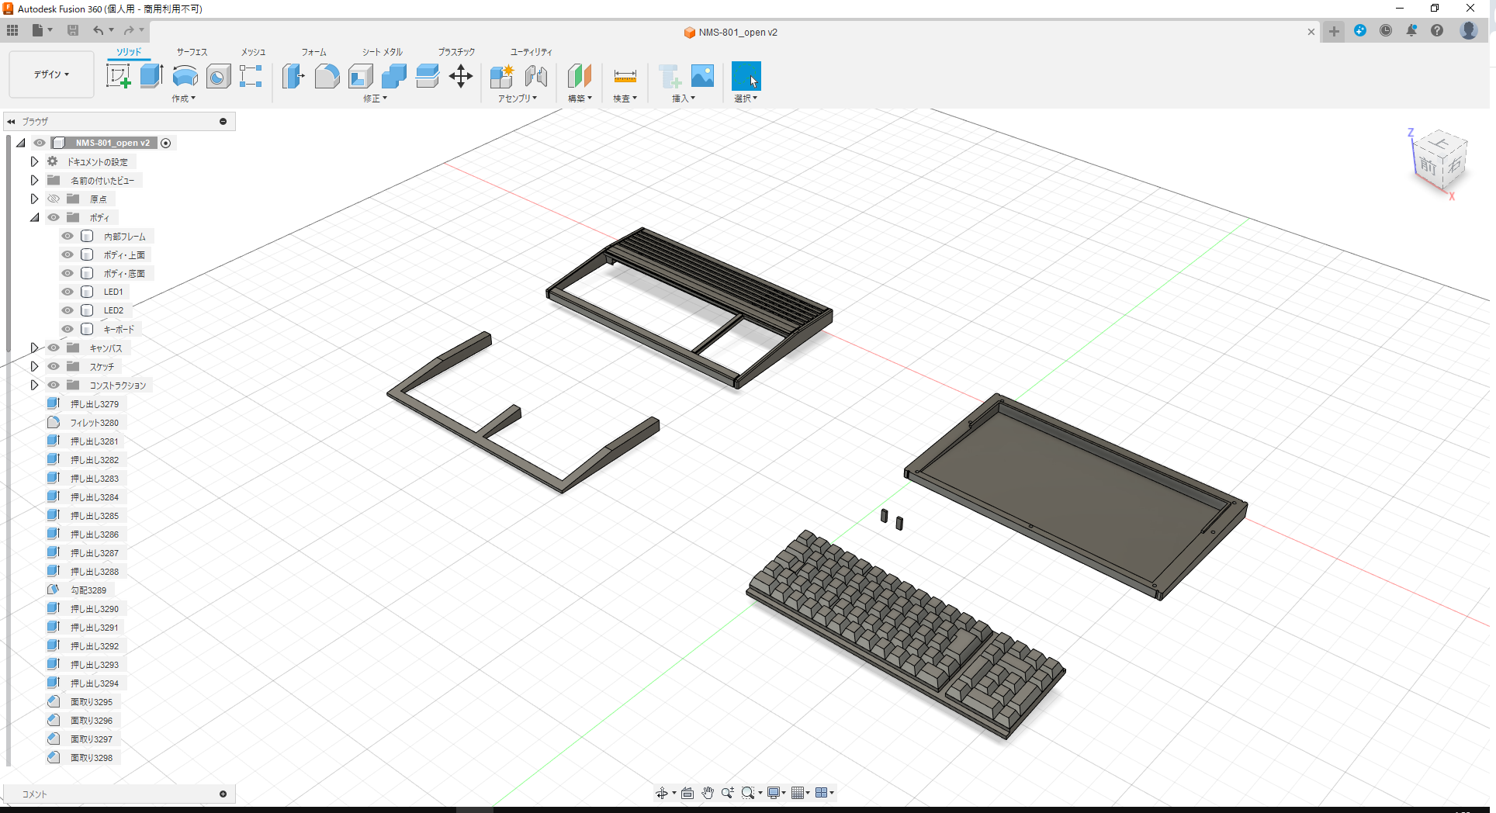Click the Undo button
This screenshot has width=1496, height=813.
98,30
